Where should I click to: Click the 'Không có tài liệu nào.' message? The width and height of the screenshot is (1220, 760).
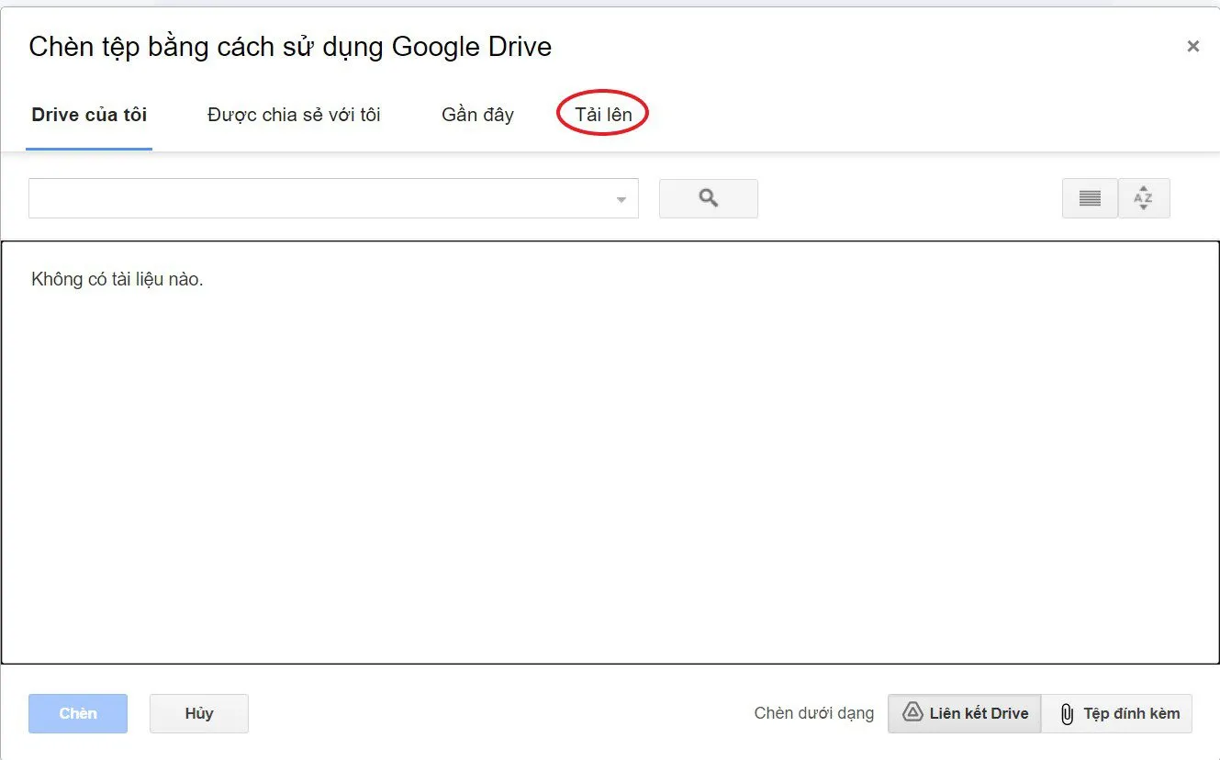pos(118,279)
